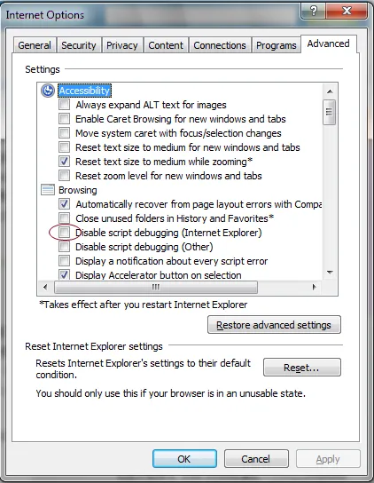Viewport: 374px width, 483px height.
Task: Click the help question mark button
Action: click(314, 12)
